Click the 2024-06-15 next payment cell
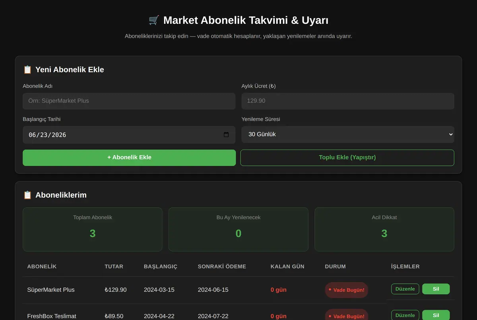The image size is (477, 320). 213,290
